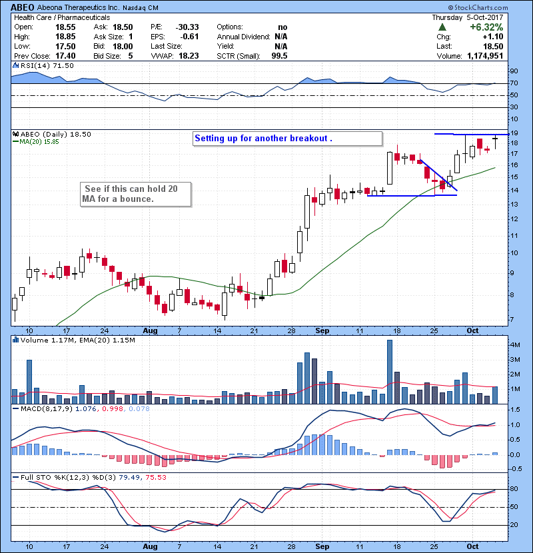Click the MACD axis label 1.5
Screen dimensions: 533x553
[515, 410]
